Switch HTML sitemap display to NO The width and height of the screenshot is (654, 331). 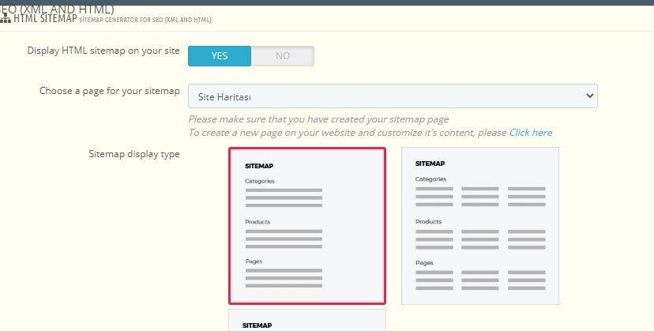[282, 56]
